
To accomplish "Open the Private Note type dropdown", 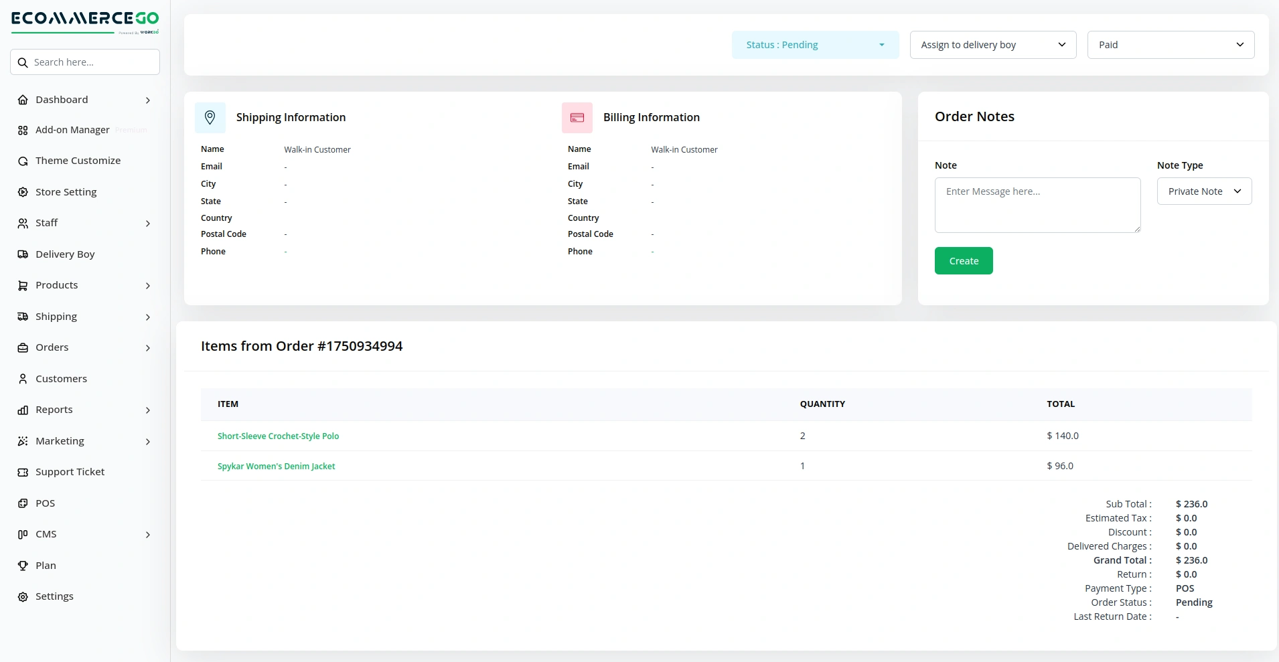I will (x=1203, y=191).
